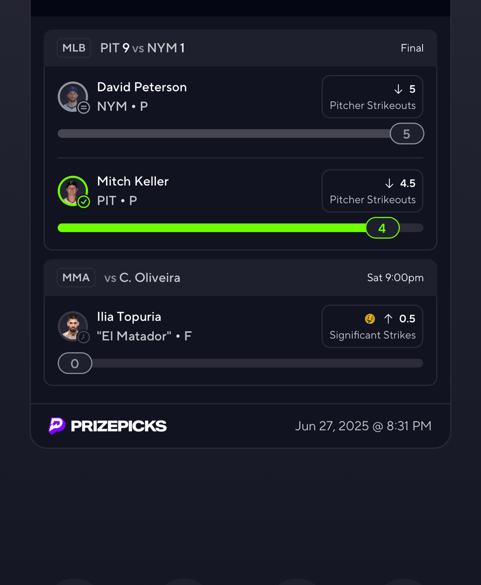Click the PrizePicks logo icon
This screenshot has width=481, height=585.
[57, 426]
